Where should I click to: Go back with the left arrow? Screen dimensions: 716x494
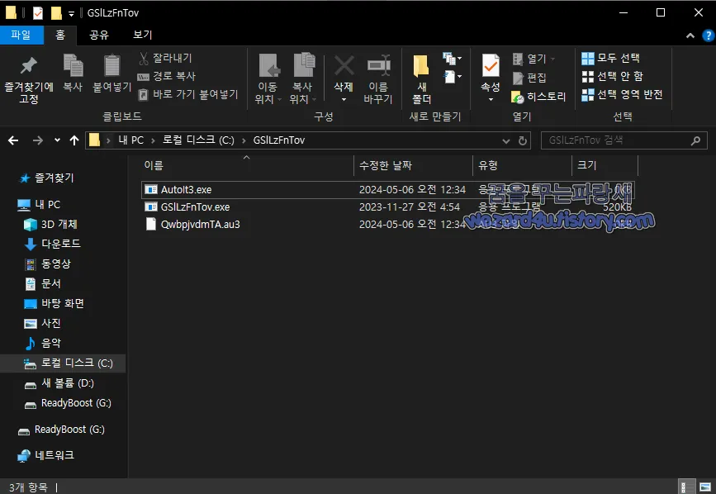pos(13,140)
